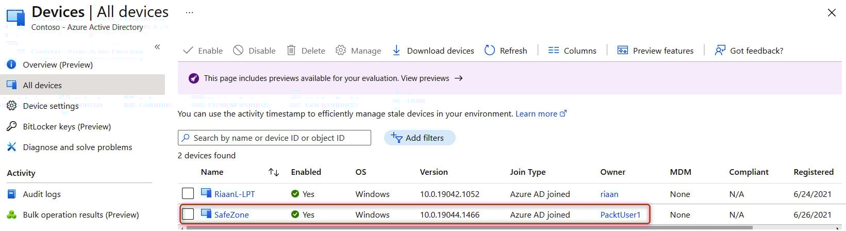Viewport: 846px width, 231px height.
Task: Select the Enable toolbar command
Action: pos(203,51)
